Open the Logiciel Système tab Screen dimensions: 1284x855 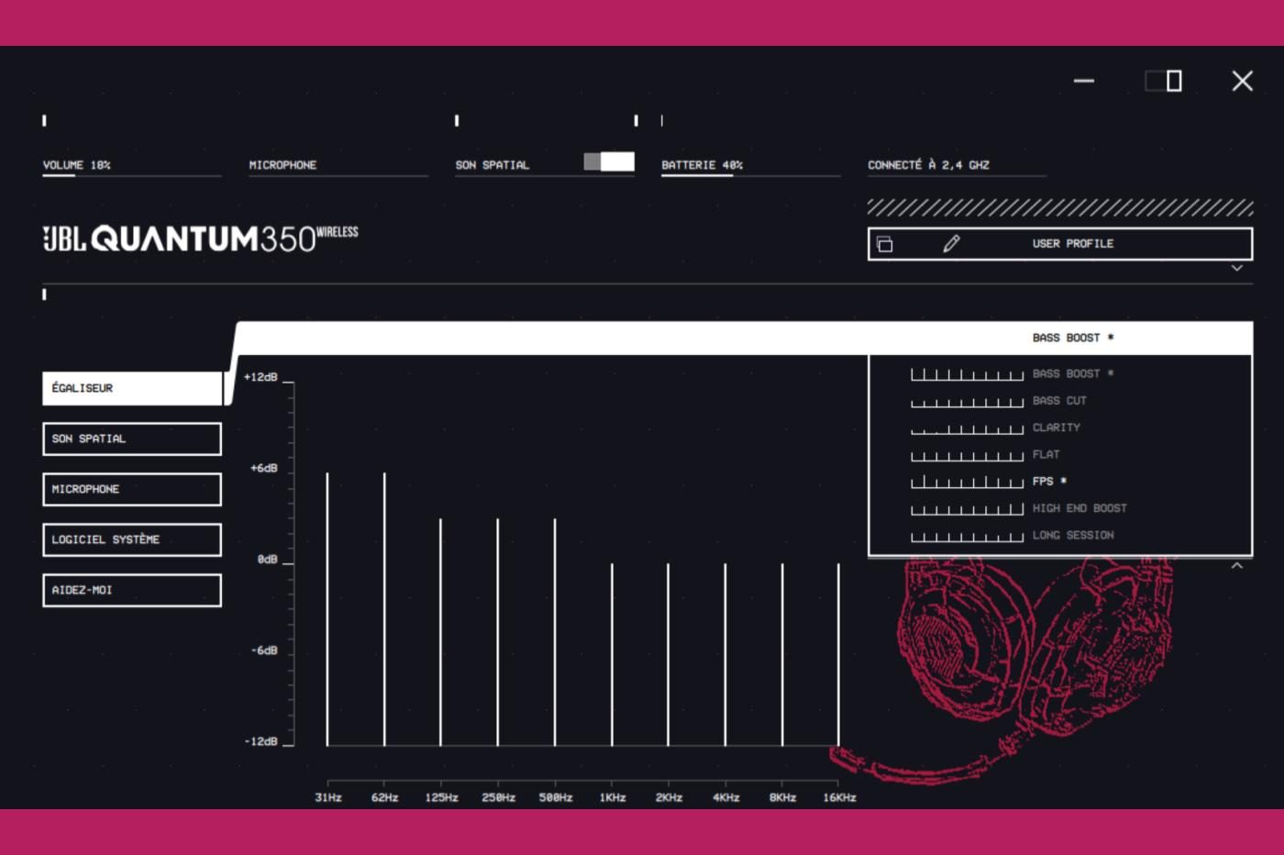click(132, 539)
